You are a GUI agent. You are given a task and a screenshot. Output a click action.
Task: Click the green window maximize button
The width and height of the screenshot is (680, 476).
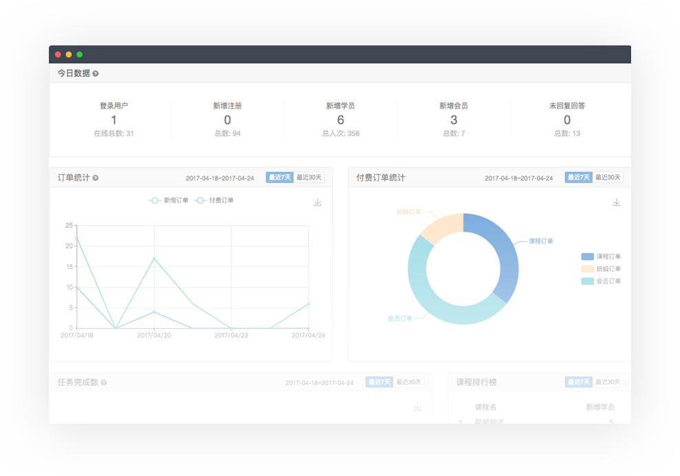click(79, 54)
